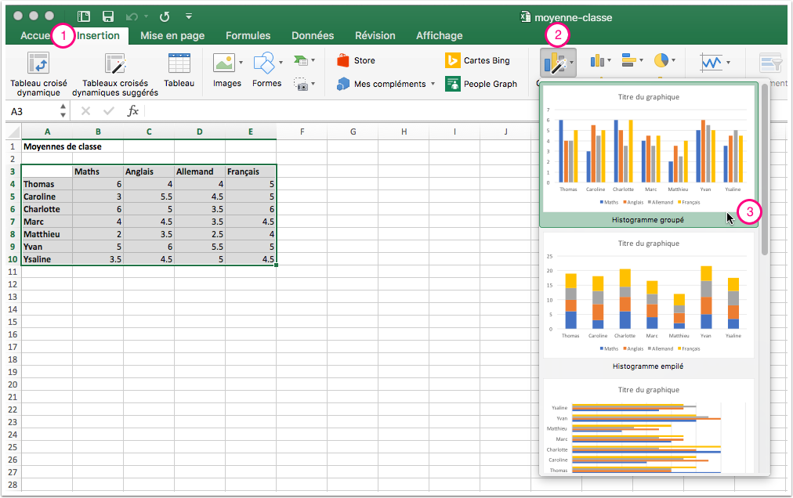Choose the horizontal bar chart preview
The width and height of the screenshot is (793, 498).
648,428
